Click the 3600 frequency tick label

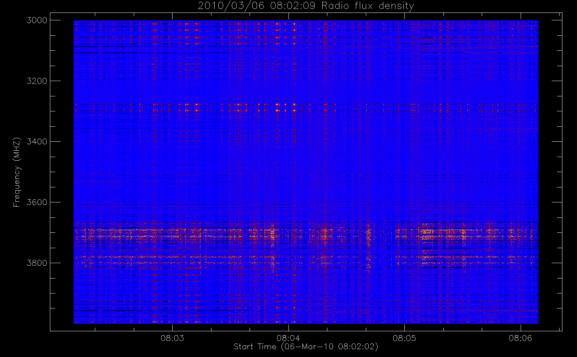tap(37, 202)
